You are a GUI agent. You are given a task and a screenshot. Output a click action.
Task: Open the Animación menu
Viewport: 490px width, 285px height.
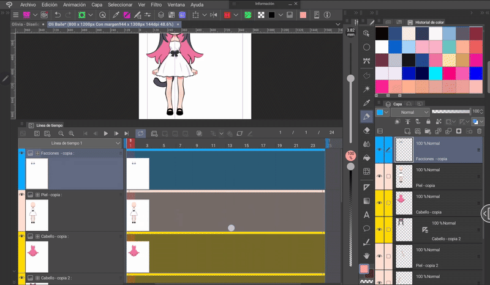pyautogui.click(x=74, y=4)
